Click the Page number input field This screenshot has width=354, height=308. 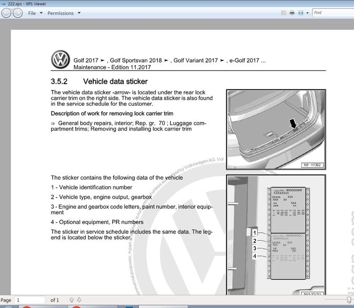click(x=30, y=300)
